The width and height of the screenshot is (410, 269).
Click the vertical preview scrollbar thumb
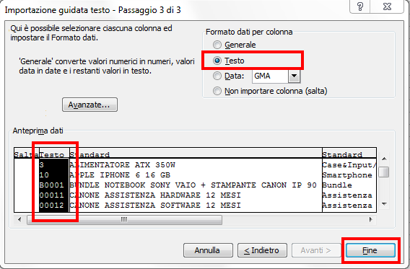click(384, 172)
